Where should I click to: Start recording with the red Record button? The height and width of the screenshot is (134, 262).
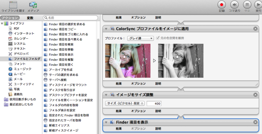(x=222, y=5)
